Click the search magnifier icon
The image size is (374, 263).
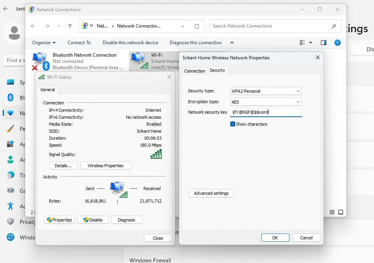click(x=334, y=26)
